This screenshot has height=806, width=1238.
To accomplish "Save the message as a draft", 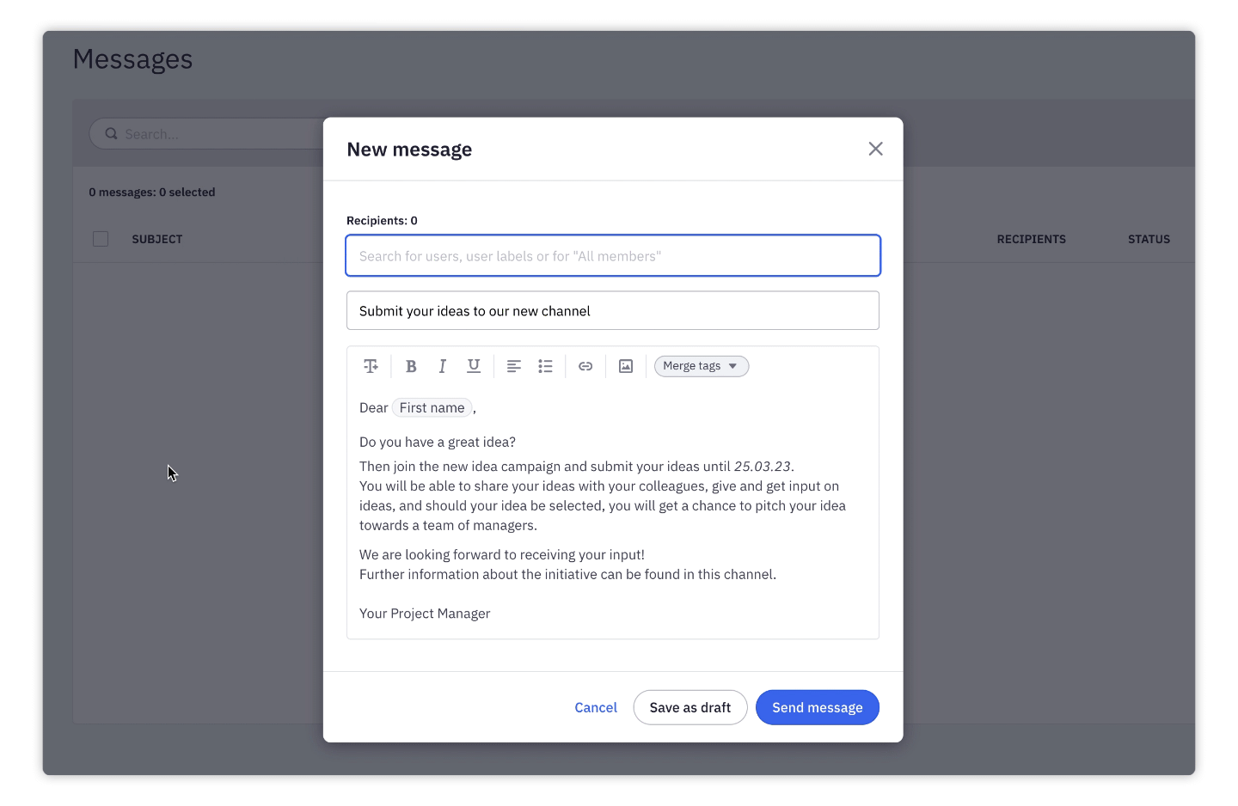I will click(689, 707).
